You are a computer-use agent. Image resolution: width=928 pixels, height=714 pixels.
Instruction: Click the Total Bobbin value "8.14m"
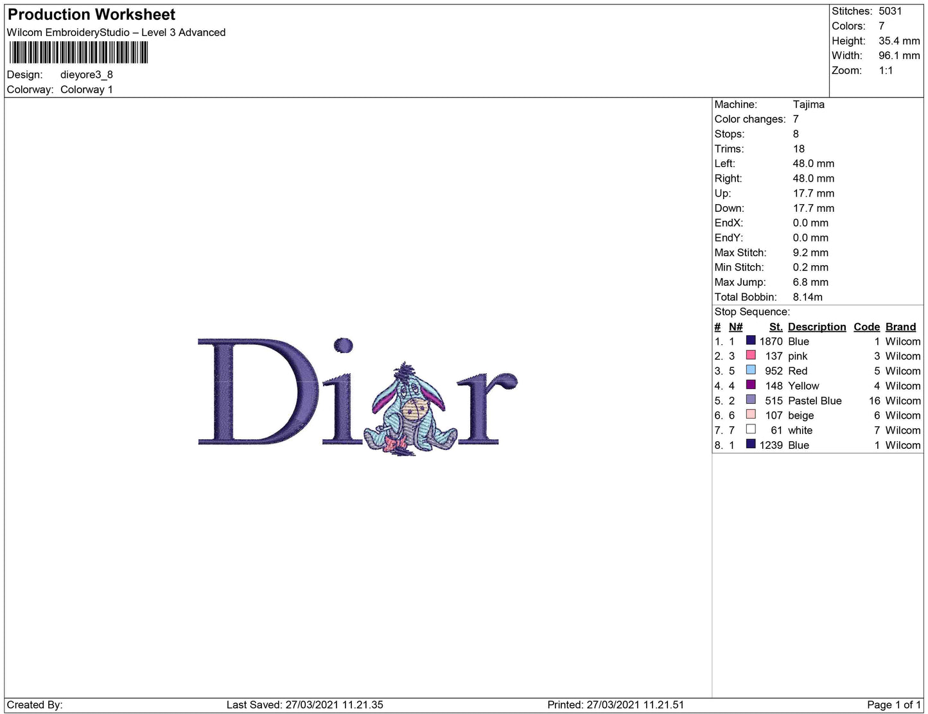click(x=808, y=297)
